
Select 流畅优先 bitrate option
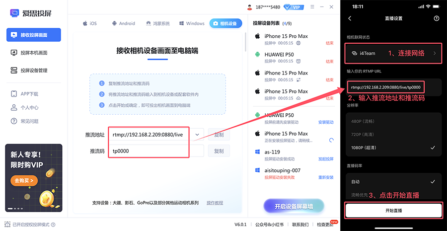click(360, 195)
